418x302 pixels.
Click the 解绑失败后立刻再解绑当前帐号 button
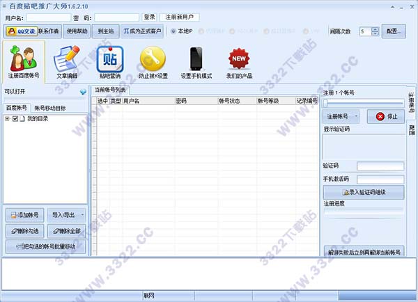coord(364,251)
